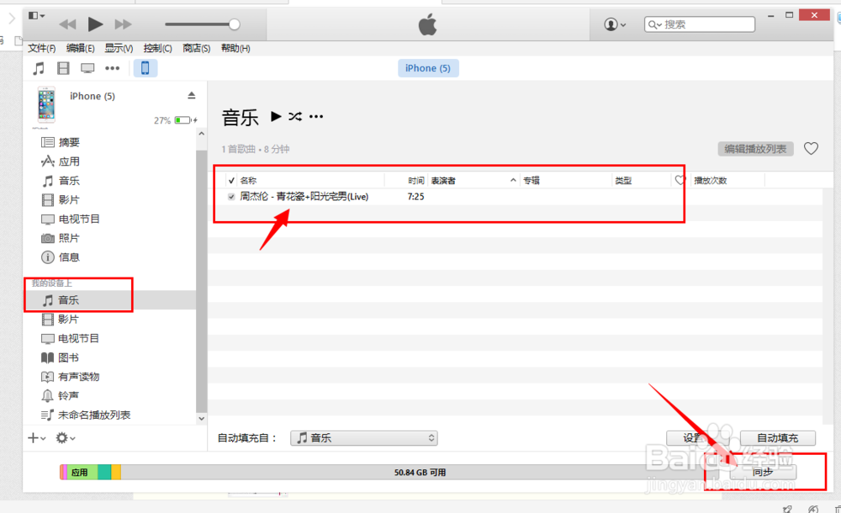Play the current track in iTunes
The image size is (841, 513).
[x=95, y=24]
